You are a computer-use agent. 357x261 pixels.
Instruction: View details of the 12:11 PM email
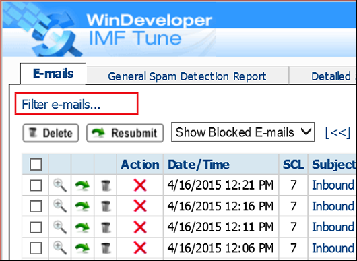(x=60, y=227)
